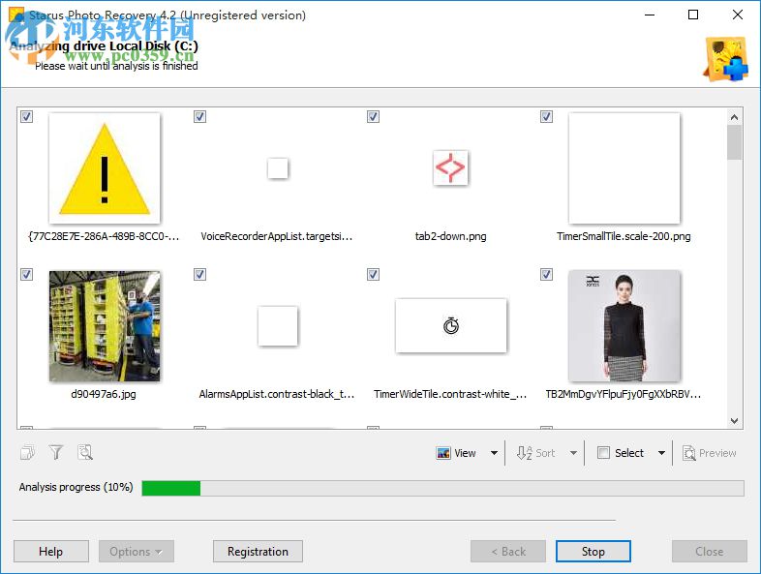This screenshot has height=574, width=761.
Task: Click the application title bar icon
Action: pos(16,15)
